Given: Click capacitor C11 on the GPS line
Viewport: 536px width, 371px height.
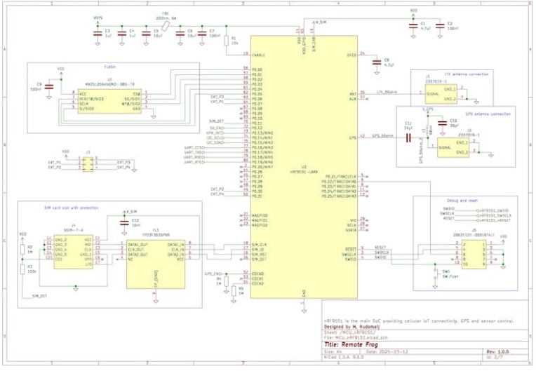Looking at the screenshot, I should click(408, 137).
